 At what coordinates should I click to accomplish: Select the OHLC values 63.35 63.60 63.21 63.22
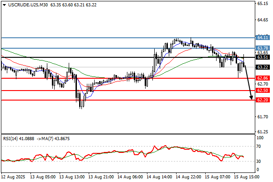coord(73,5)
